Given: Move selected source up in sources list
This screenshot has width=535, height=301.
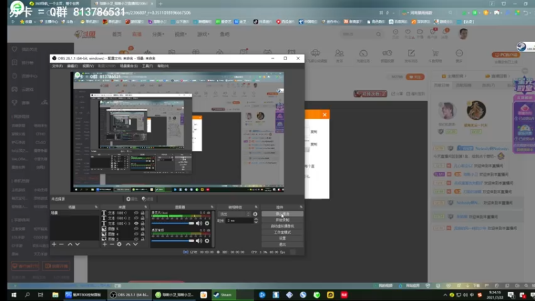Looking at the screenshot, I should 128,244.
